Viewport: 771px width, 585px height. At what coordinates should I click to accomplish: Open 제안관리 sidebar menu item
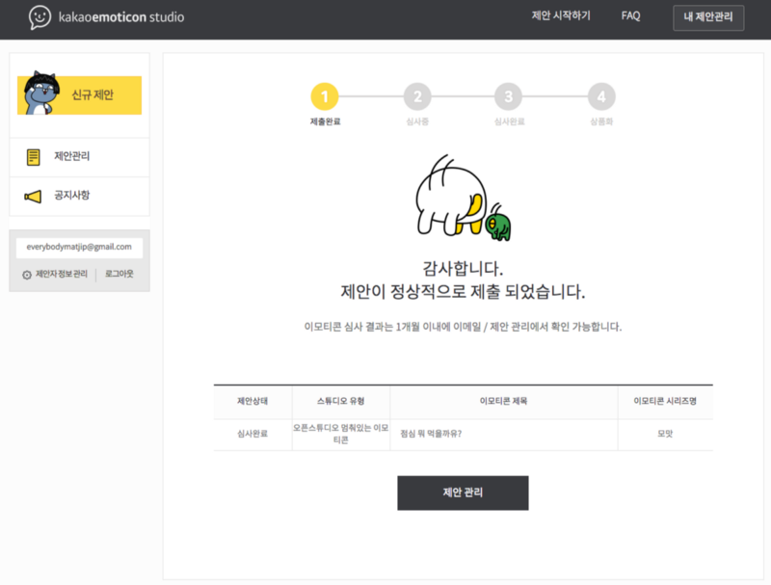click(80, 157)
